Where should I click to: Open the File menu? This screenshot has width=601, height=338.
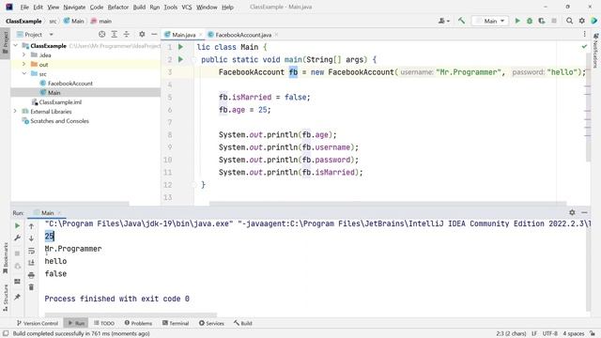(24, 7)
